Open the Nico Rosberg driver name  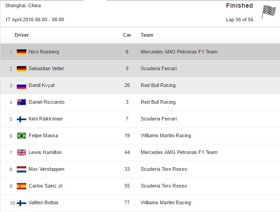coord(44,52)
